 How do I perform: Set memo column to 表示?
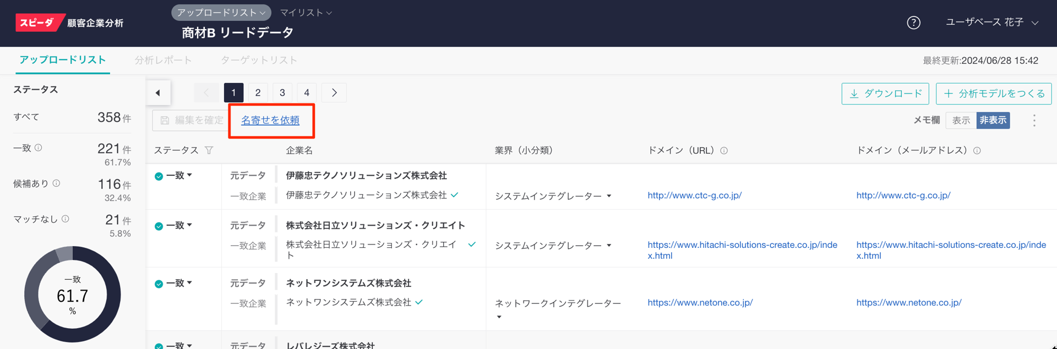point(961,120)
